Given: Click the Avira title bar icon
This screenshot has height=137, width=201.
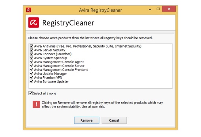Looking at the screenshot, I should click(x=29, y=10).
